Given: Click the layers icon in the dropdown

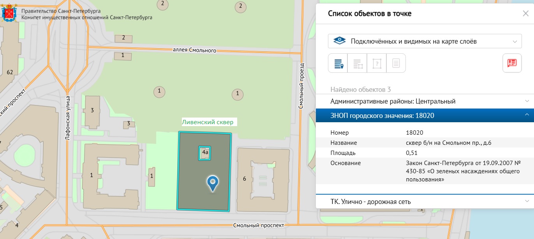Looking at the screenshot, I should coord(340,41).
